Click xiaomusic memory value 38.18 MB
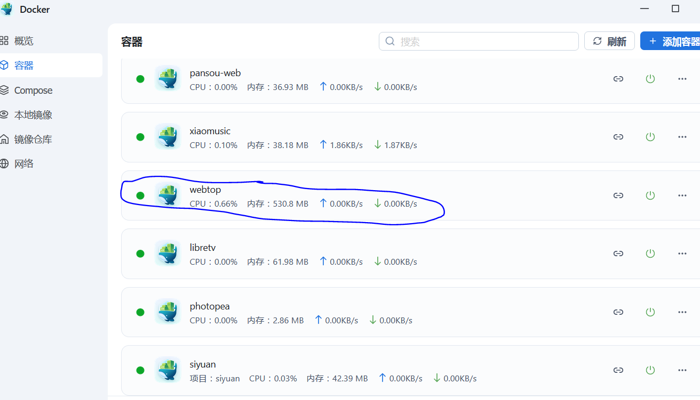 click(x=290, y=145)
